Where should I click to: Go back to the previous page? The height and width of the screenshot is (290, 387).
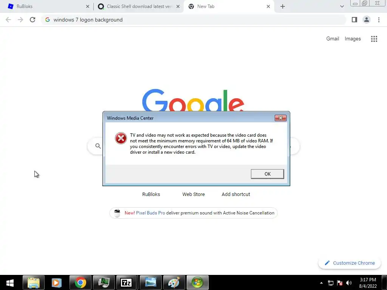point(8,20)
